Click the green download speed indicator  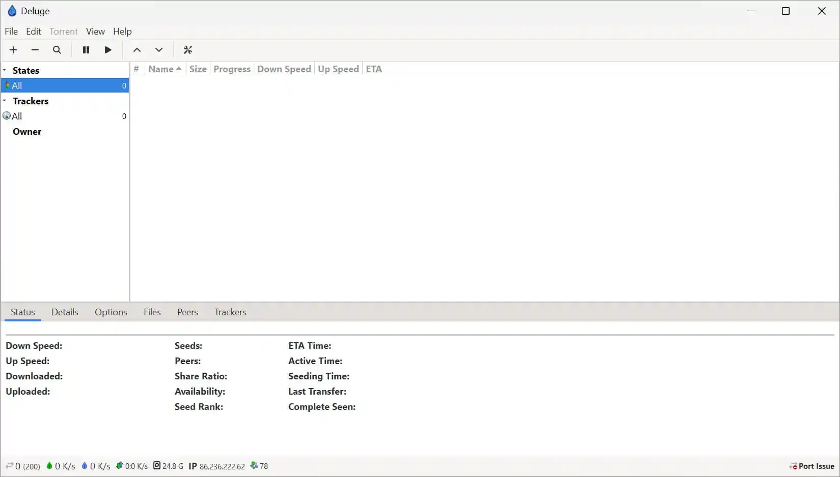[61, 466]
